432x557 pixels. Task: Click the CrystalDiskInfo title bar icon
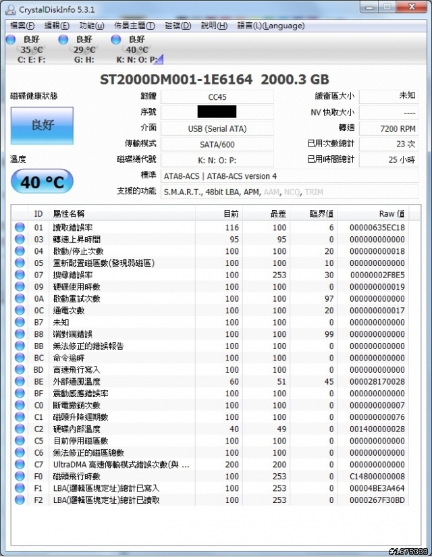pyautogui.click(x=11, y=9)
